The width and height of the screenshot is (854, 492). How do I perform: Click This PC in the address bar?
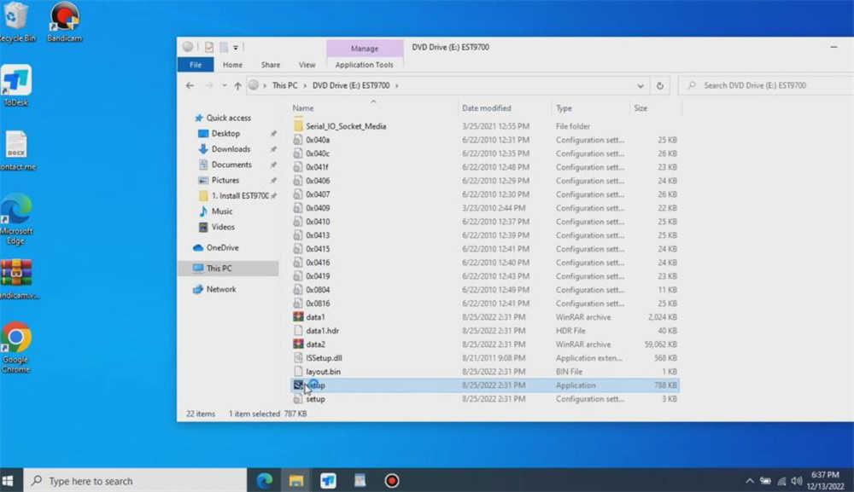tap(285, 85)
